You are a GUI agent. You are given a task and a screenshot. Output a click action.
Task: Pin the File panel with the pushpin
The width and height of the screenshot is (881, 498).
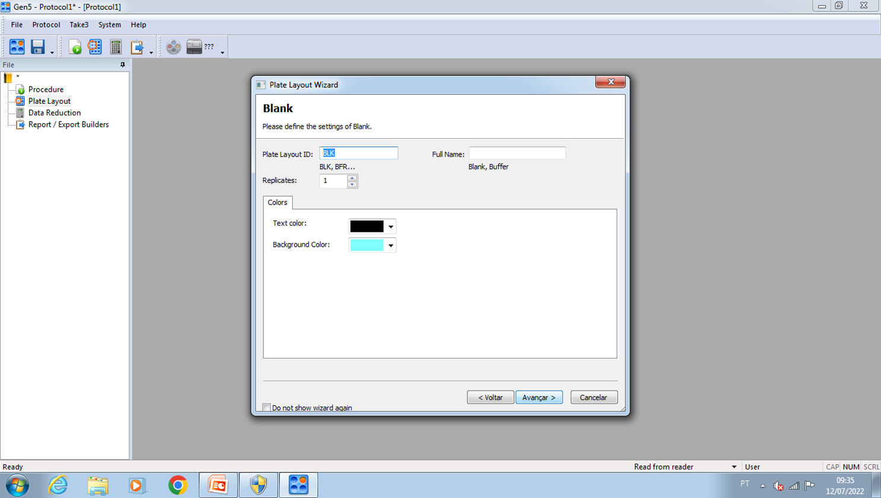[123, 65]
